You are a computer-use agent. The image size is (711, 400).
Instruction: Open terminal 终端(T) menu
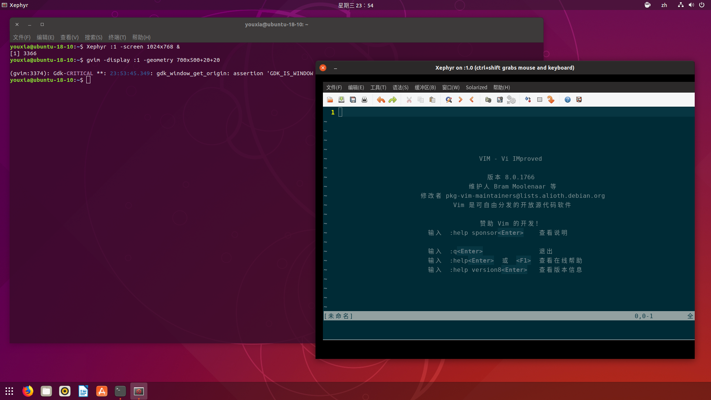click(x=117, y=37)
